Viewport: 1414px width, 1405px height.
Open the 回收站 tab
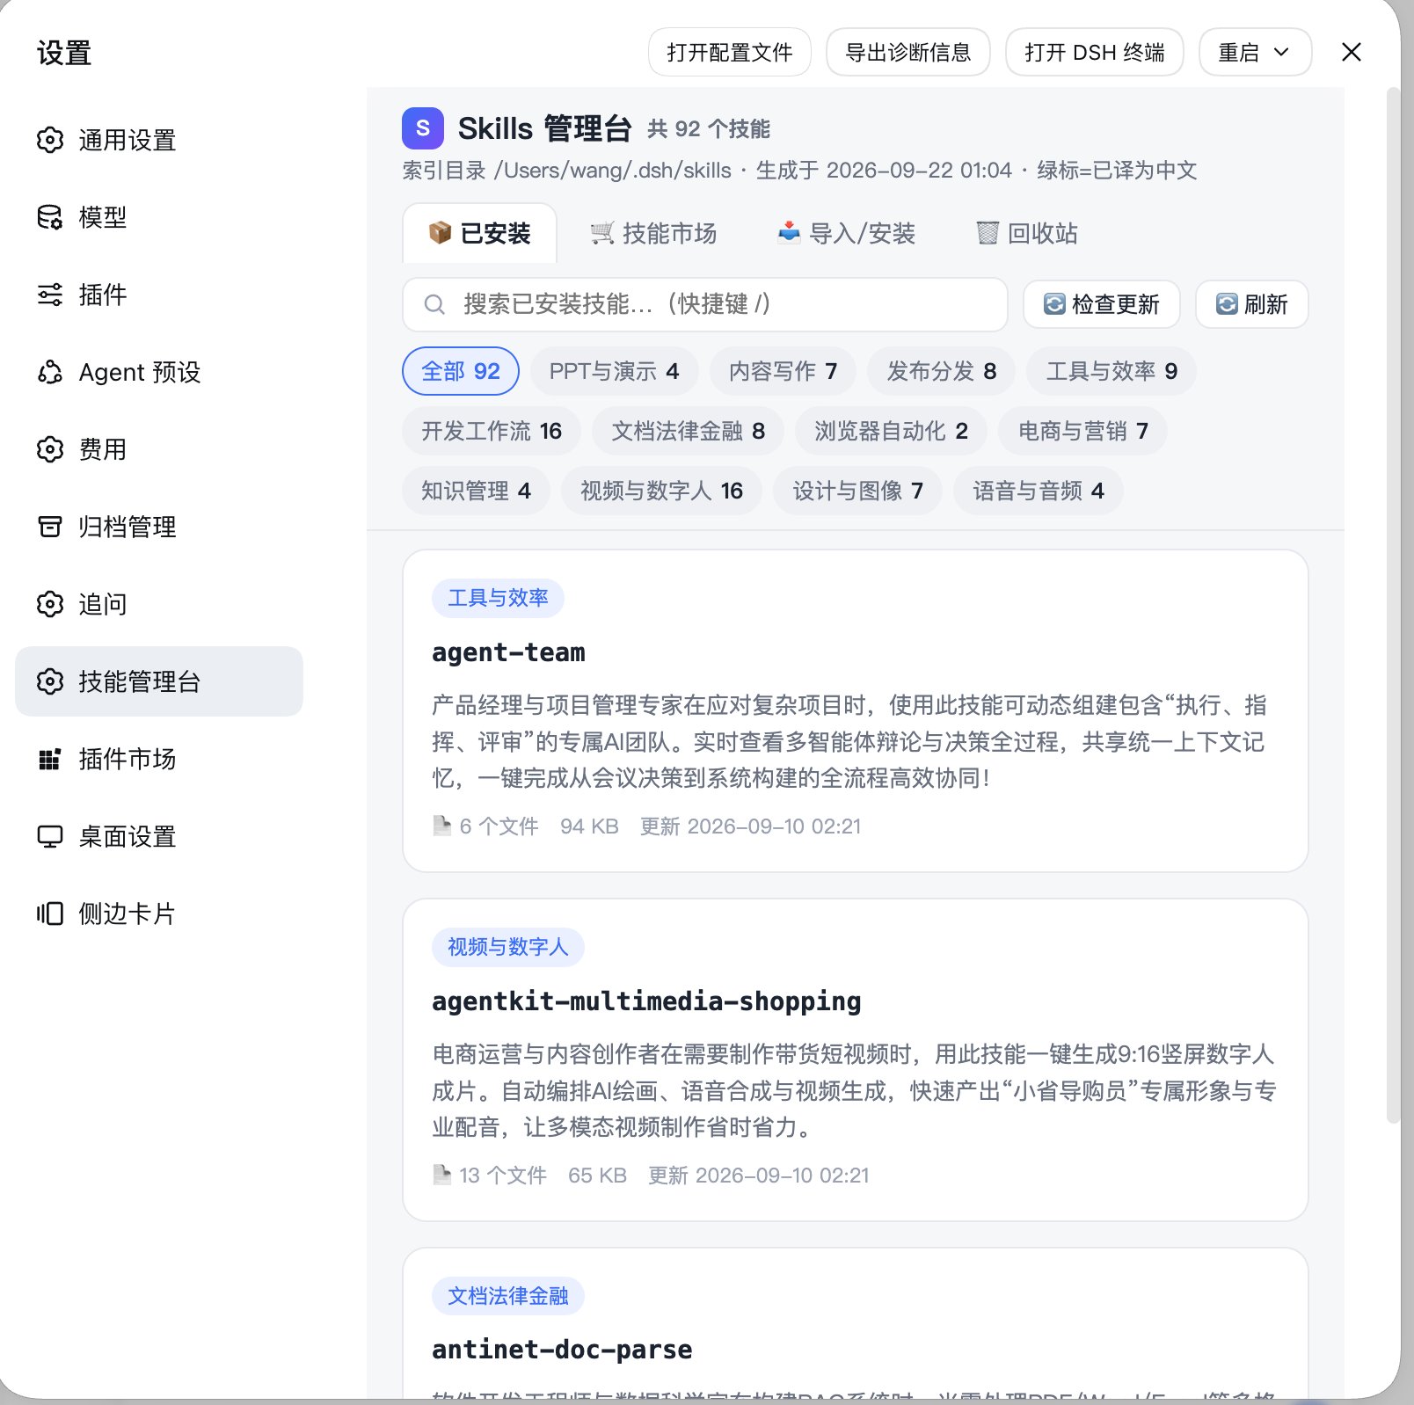[1027, 233]
